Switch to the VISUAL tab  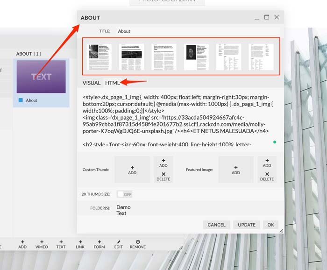[x=92, y=83]
